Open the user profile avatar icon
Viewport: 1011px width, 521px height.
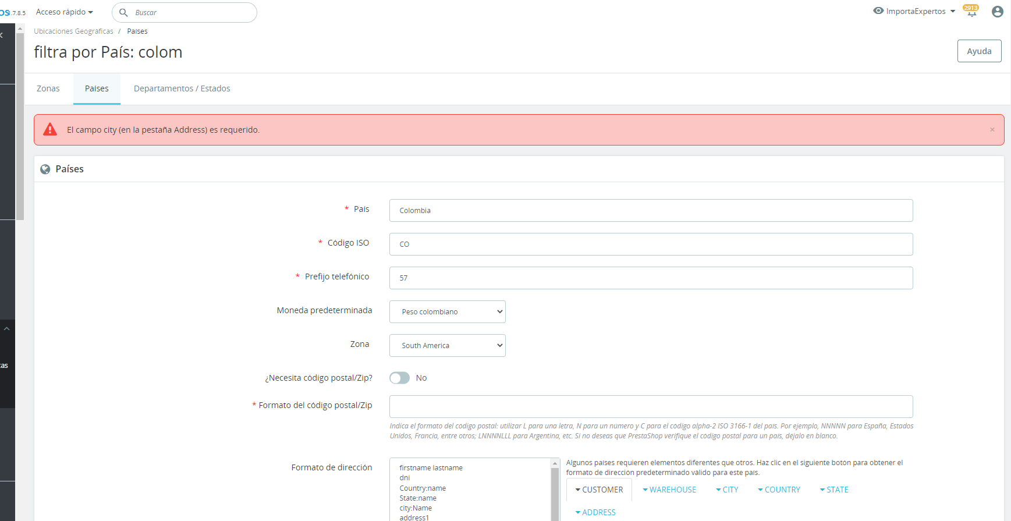pos(998,12)
